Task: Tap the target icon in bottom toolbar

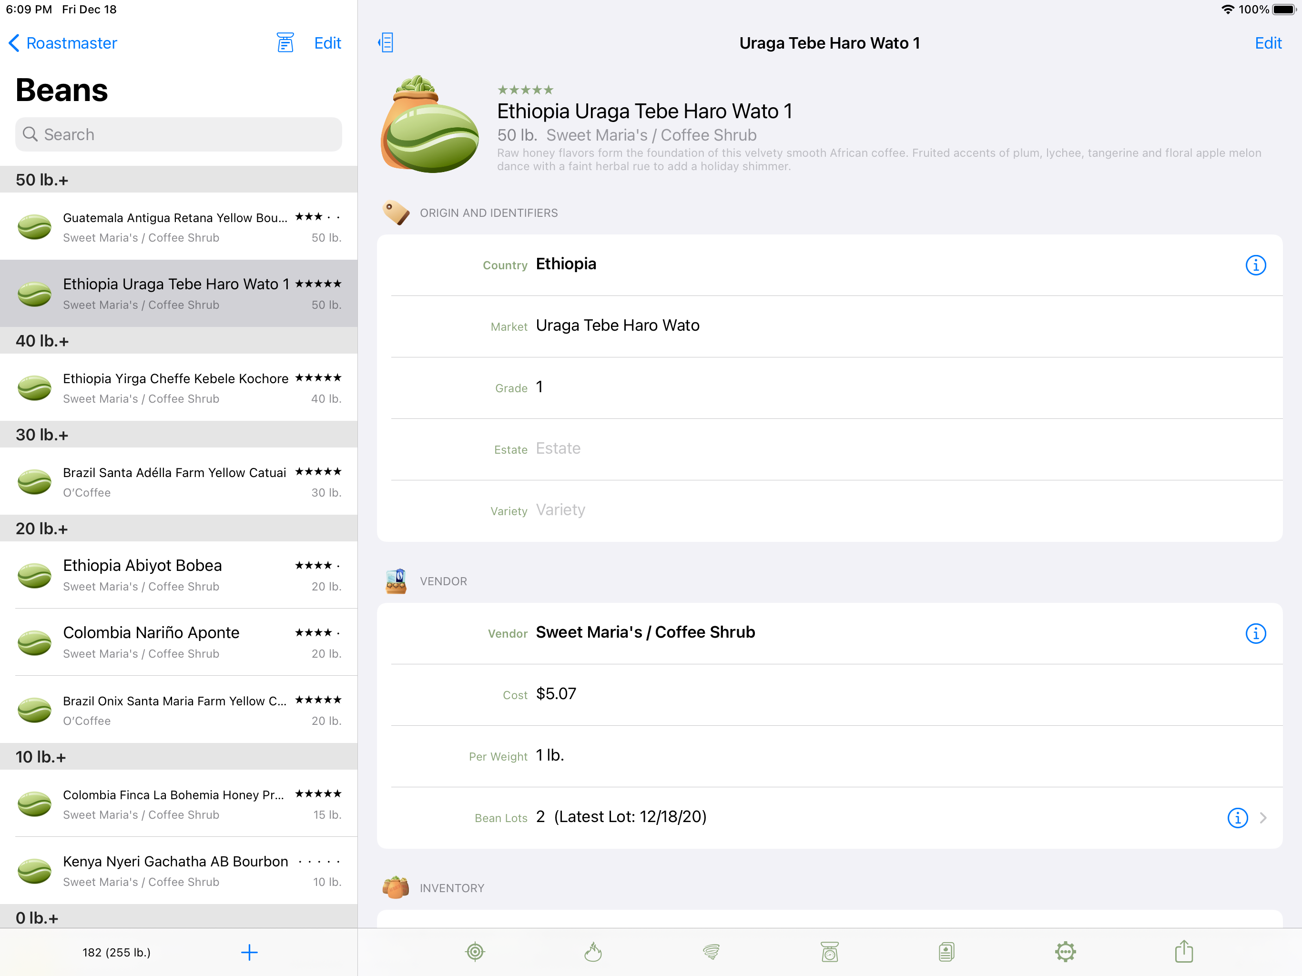Action: coord(475,951)
